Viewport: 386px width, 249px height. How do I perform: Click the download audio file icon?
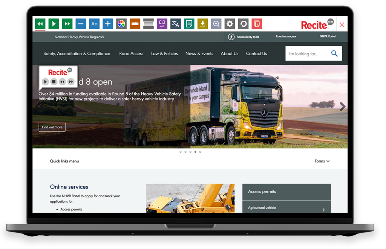coord(202,24)
